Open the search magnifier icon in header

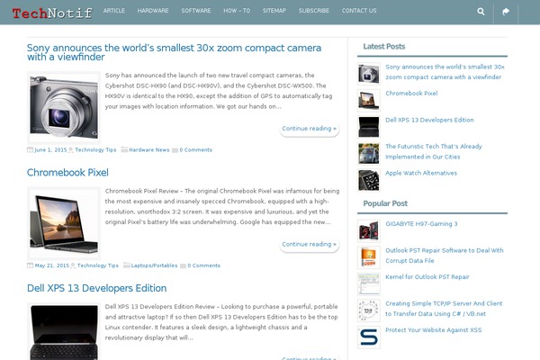[481, 12]
